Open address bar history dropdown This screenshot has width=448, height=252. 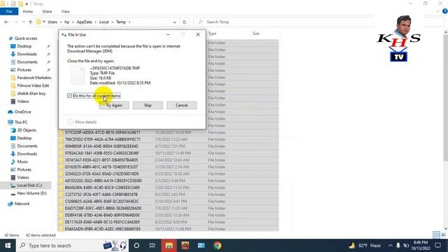(174, 22)
